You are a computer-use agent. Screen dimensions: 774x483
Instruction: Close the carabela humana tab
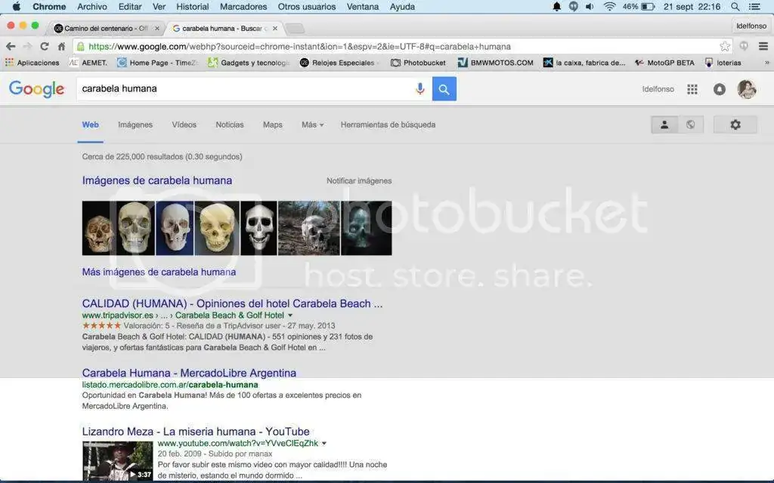click(x=275, y=28)
